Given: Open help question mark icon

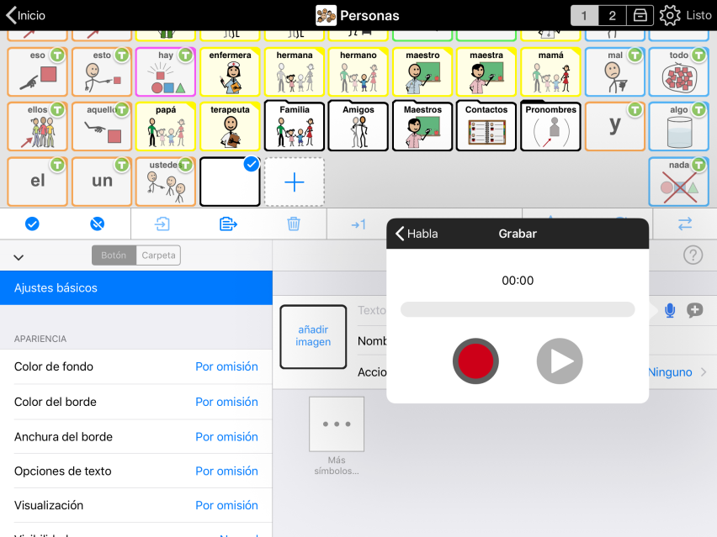Looking at the screenshot, I should pos(693,255).
